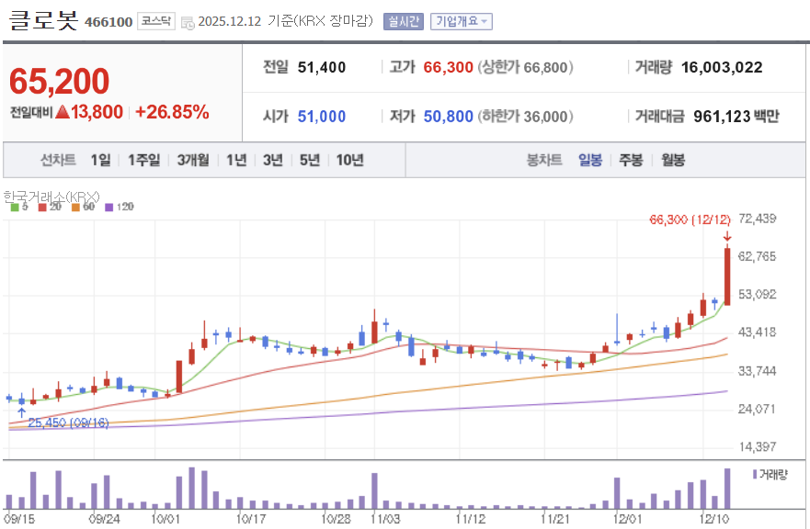The height and width of the screenshot is (529, 810).
Task: Select the green 5-day moving average legend marker
Action: coord(15,207)
